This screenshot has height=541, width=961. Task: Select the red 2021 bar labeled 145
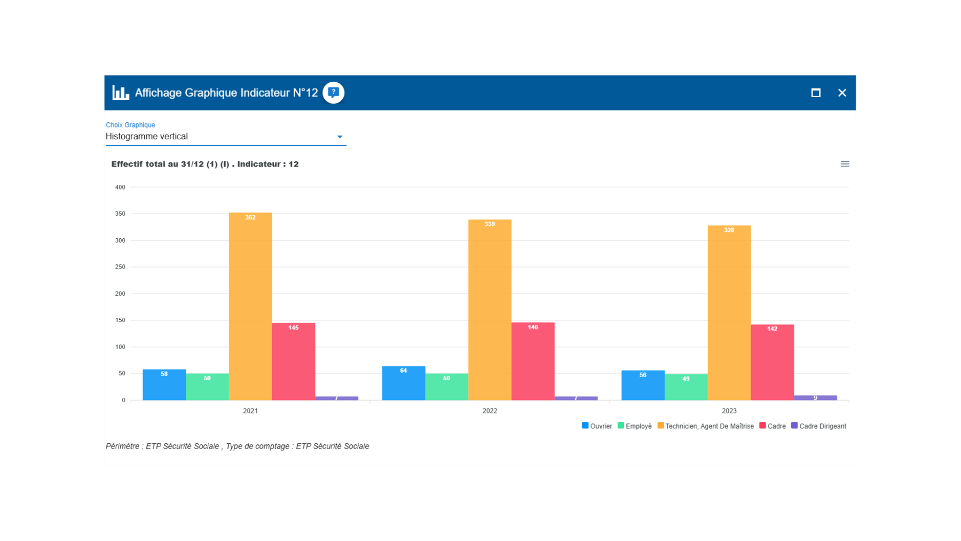coord(294,362)
